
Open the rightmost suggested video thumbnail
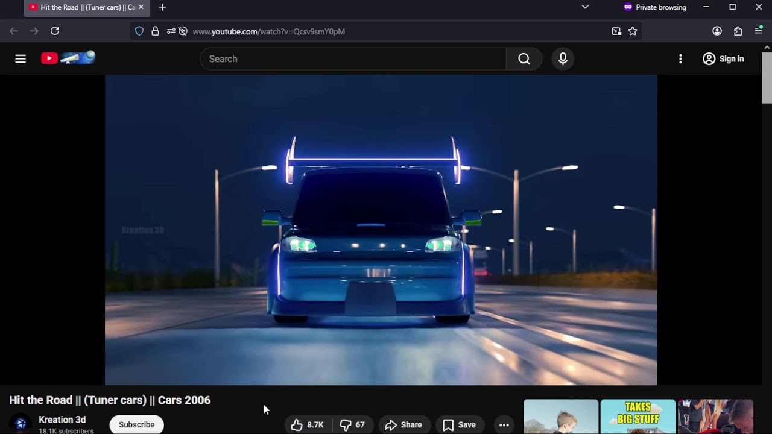coord(715,417)
